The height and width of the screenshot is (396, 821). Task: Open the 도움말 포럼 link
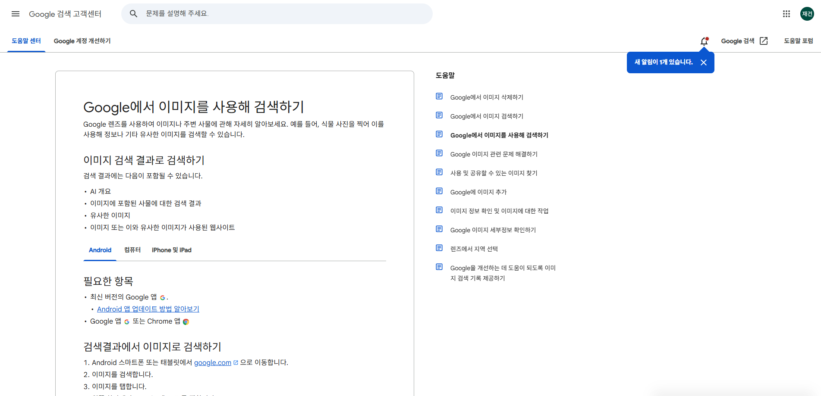tap(798, 41)
